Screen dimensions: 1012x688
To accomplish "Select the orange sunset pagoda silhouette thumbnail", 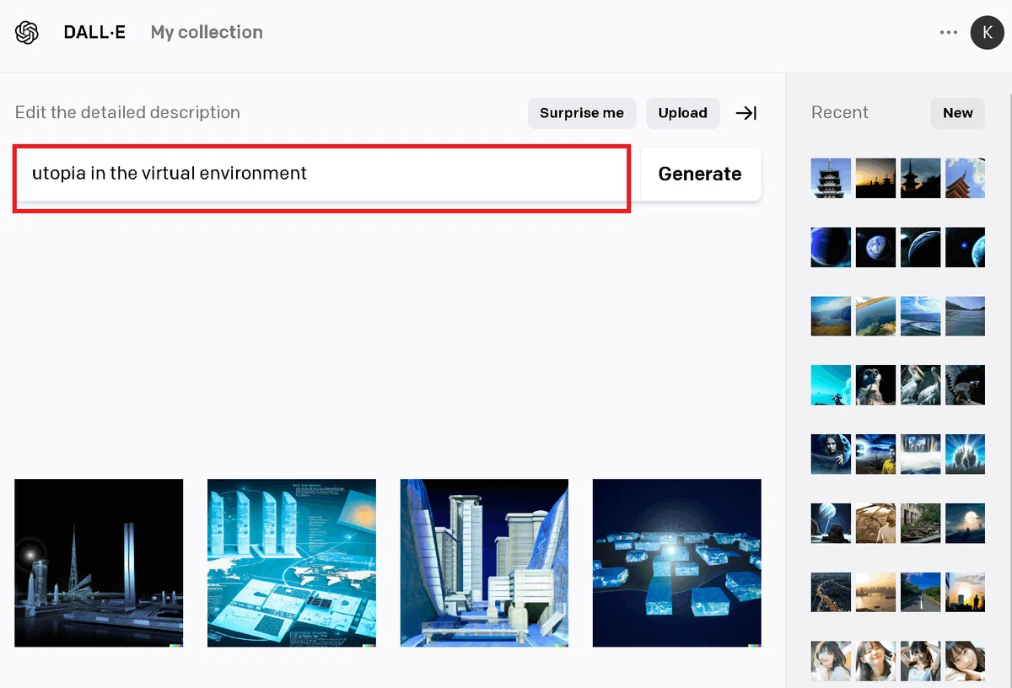I will click(875, 178).
